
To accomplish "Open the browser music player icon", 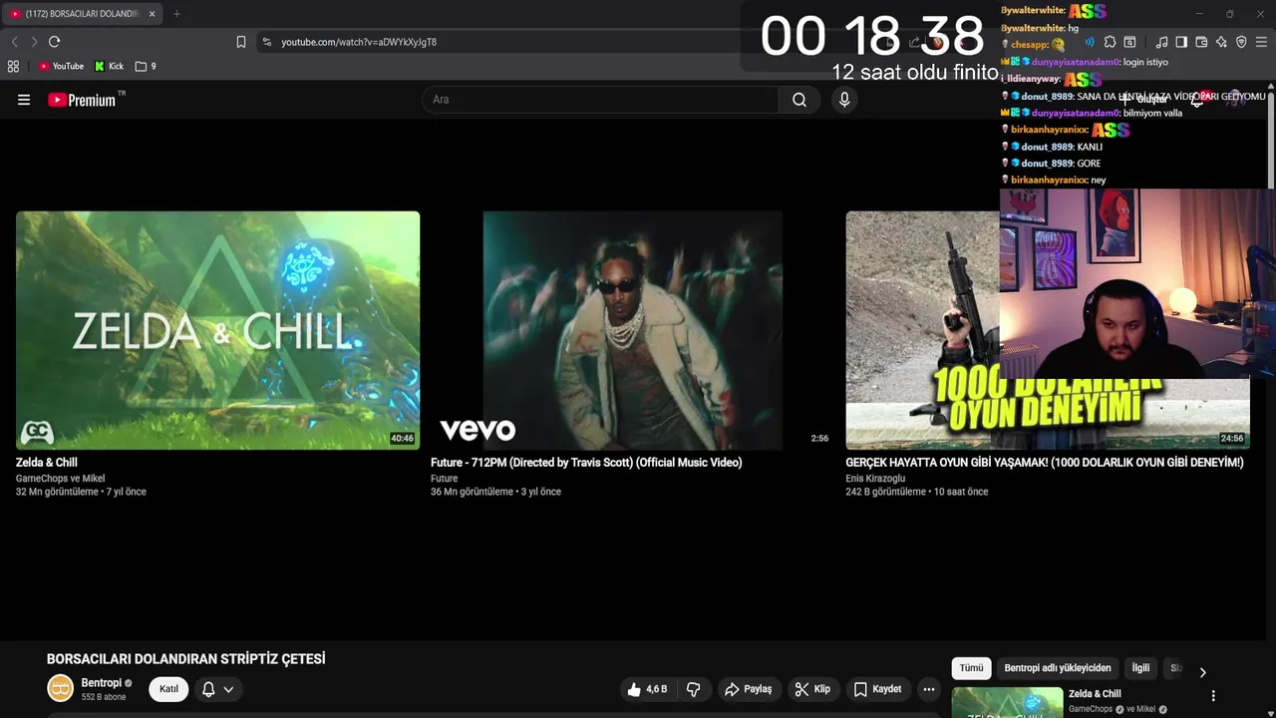I will (1161, 42).
